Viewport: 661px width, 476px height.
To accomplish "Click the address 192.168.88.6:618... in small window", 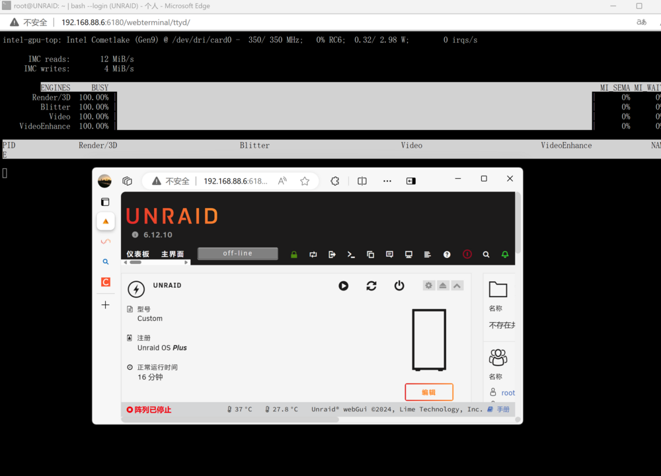I will (x=236, y=181).
